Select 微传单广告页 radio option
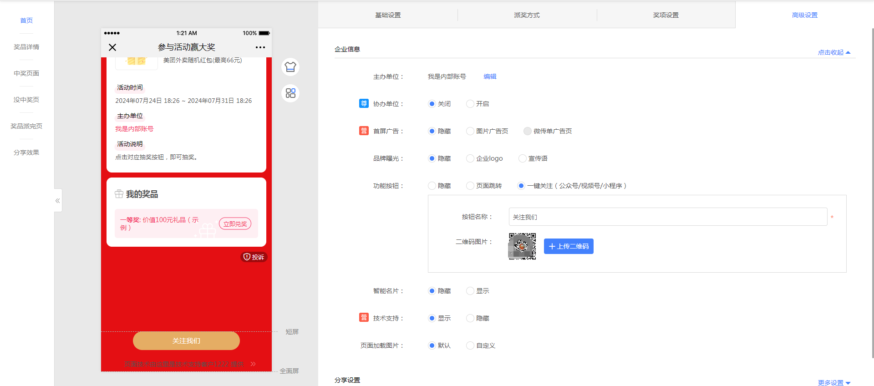The image size is (874, 386). [528, 131]
